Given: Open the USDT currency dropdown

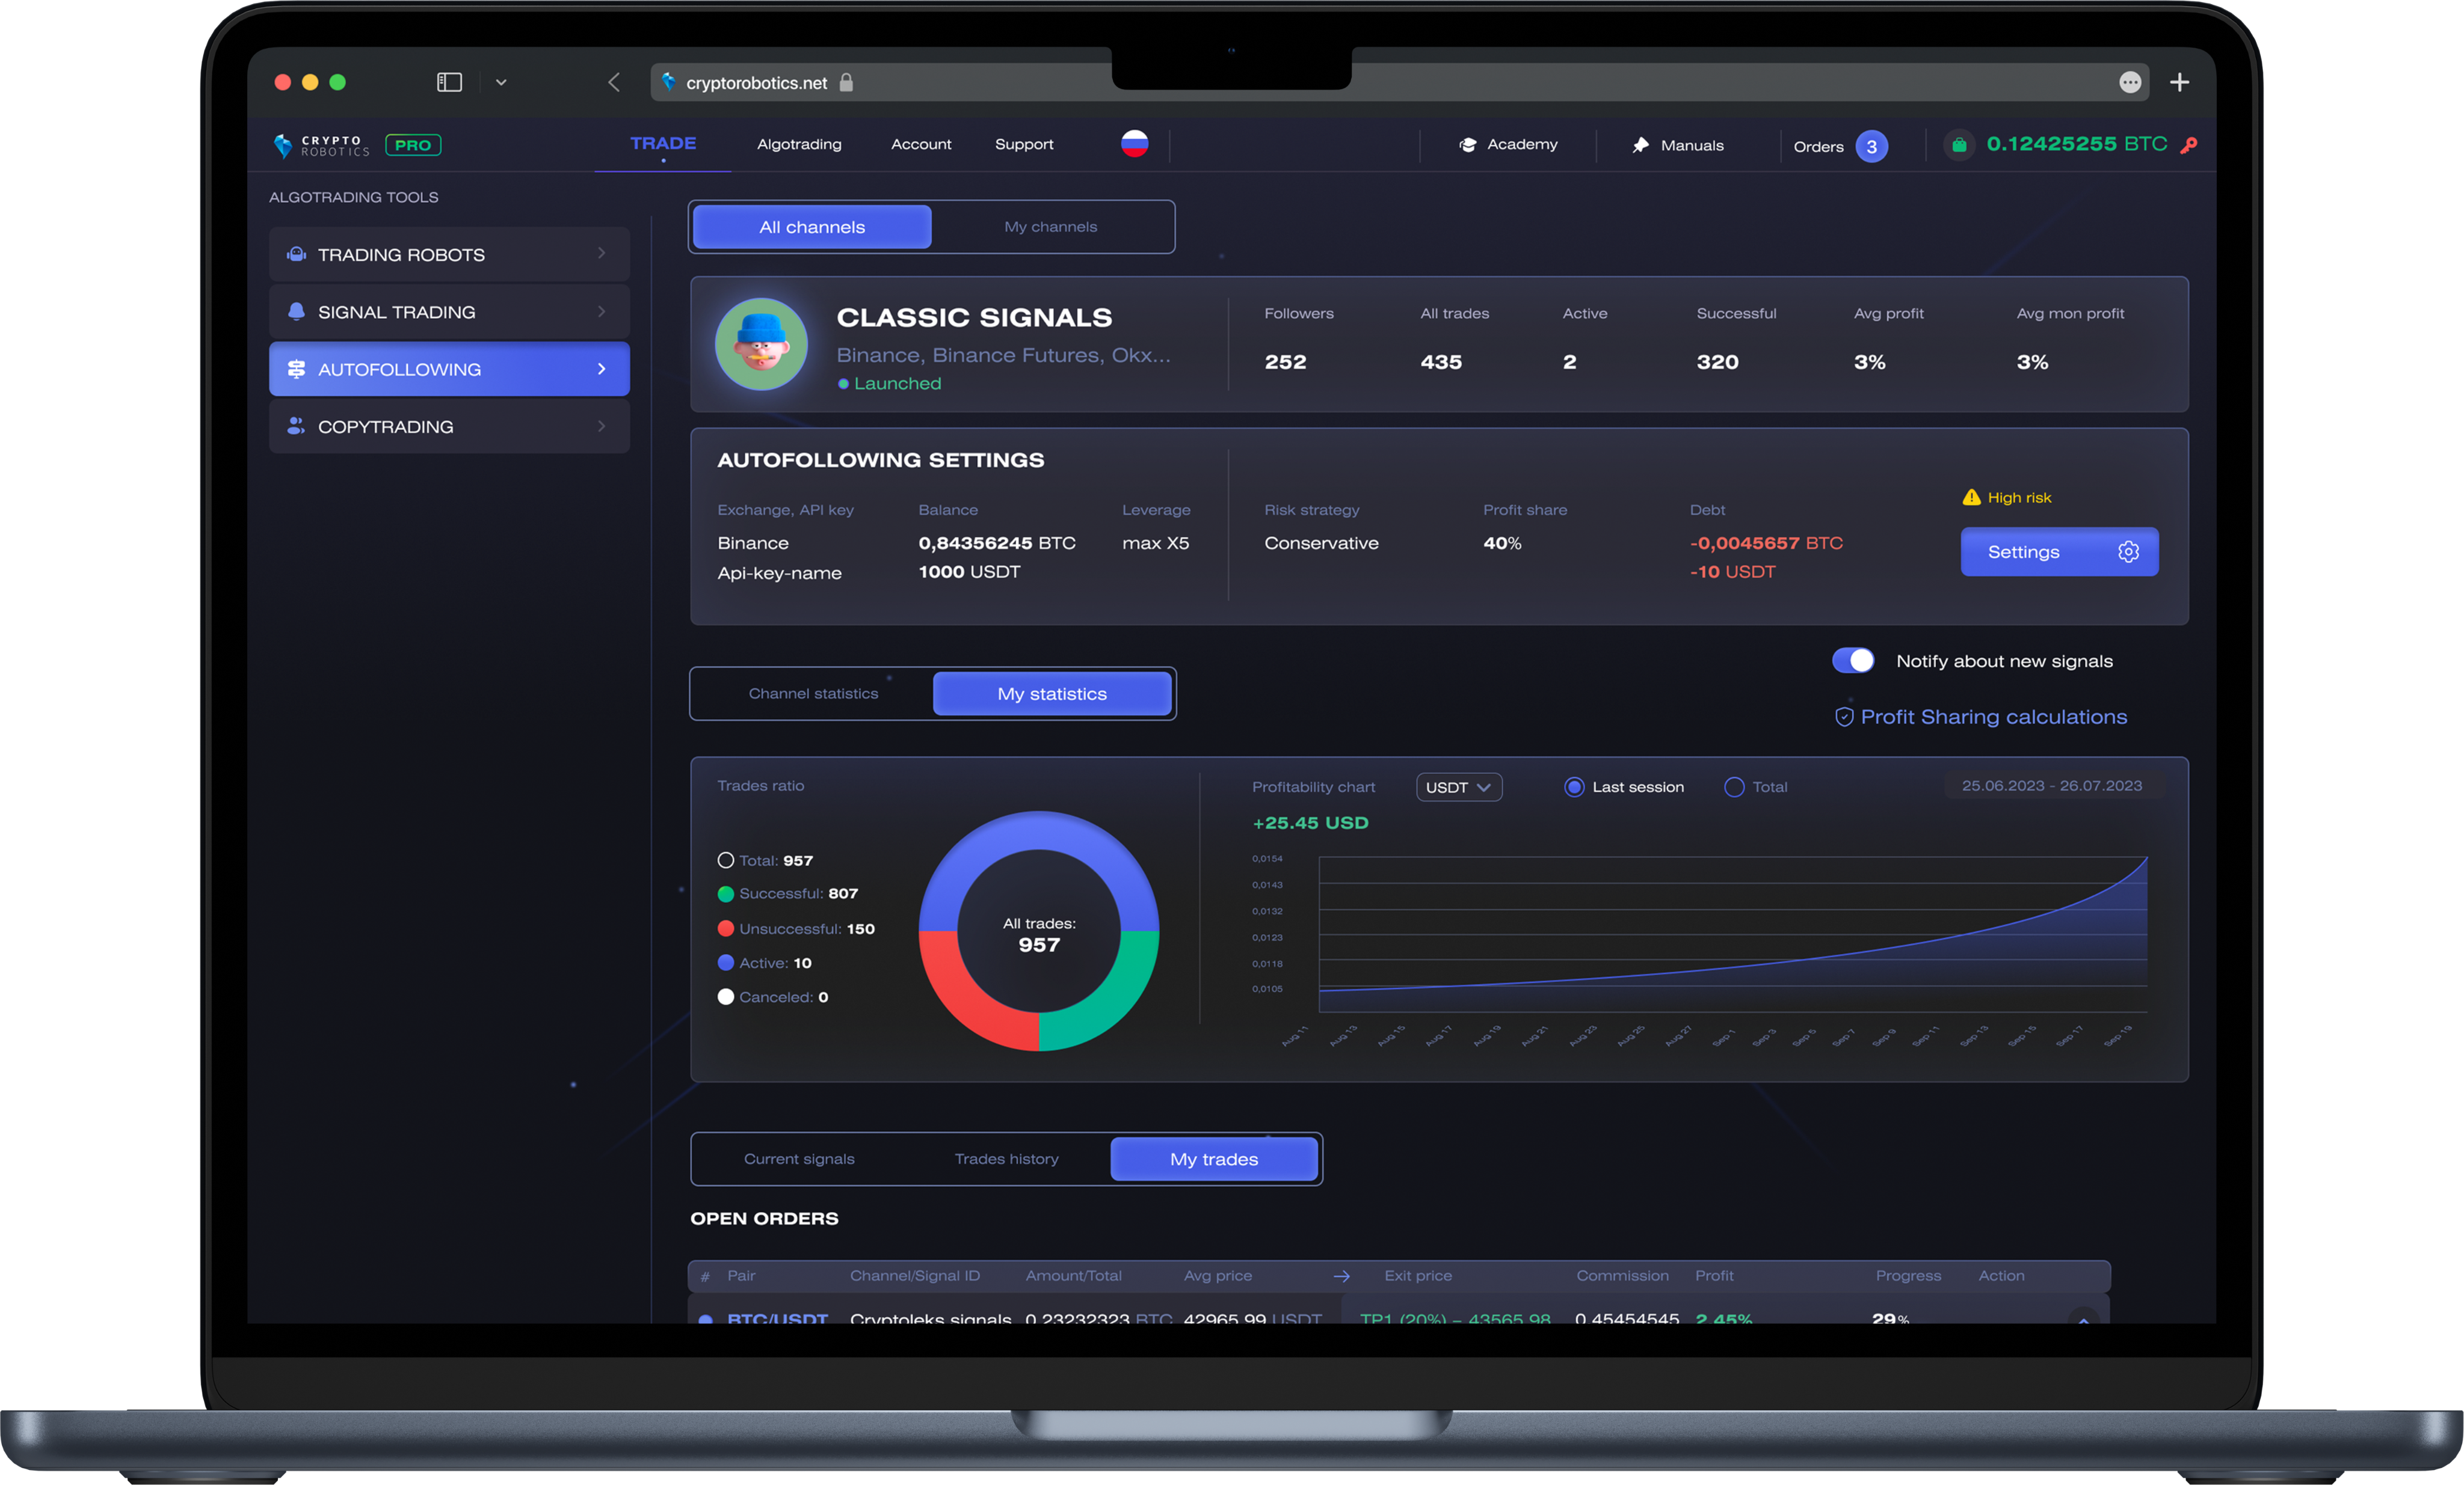Looking at the screenshot, I should tap(1458, 786).
